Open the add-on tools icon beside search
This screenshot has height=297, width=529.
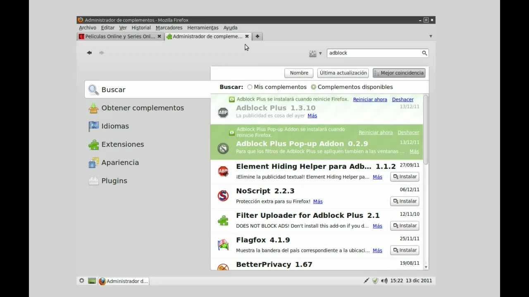point(313,53)
